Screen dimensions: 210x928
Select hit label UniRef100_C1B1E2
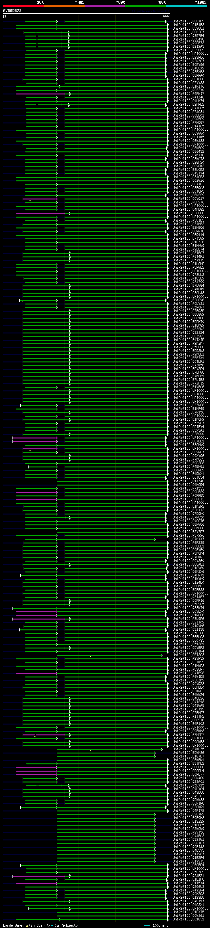click(x=188, y=25)
